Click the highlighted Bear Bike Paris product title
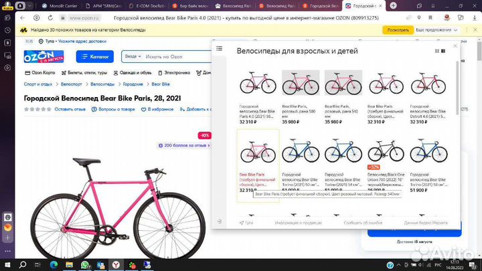This screenshot has width=482, height=271. (257, 180)
